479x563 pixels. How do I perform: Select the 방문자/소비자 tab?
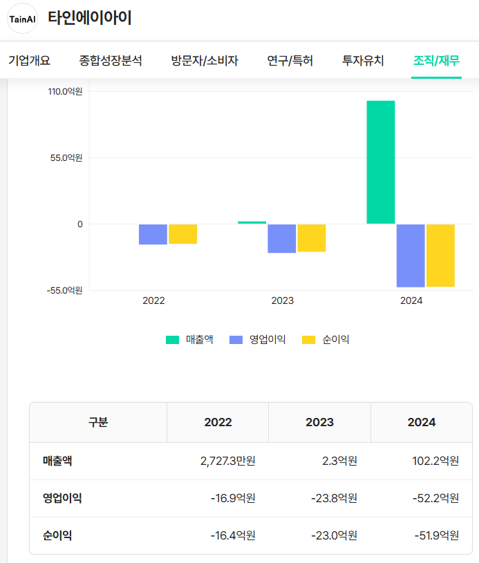(205, 61)
